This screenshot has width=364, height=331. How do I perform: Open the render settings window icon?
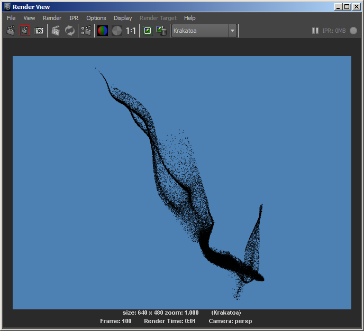coord(86,31)
